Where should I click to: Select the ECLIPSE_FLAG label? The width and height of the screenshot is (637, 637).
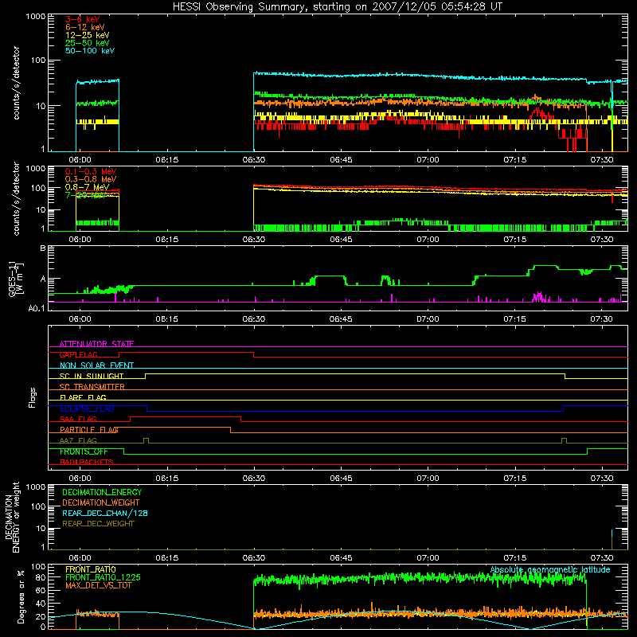[87, 408]
